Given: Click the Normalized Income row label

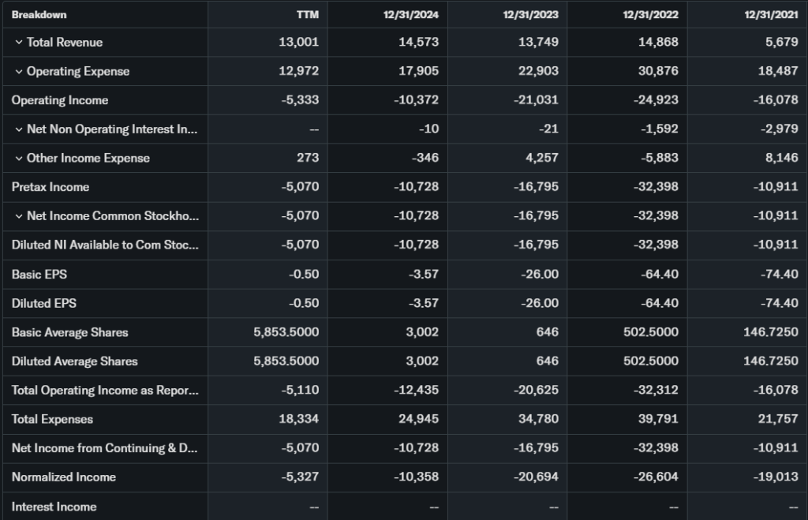Looking at the screenshot, I should (x=63, y=477).
